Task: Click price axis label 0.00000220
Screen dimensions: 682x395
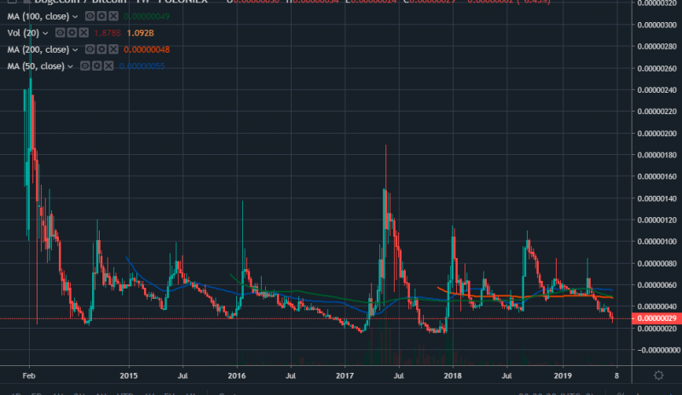Action: click(656, 112)
